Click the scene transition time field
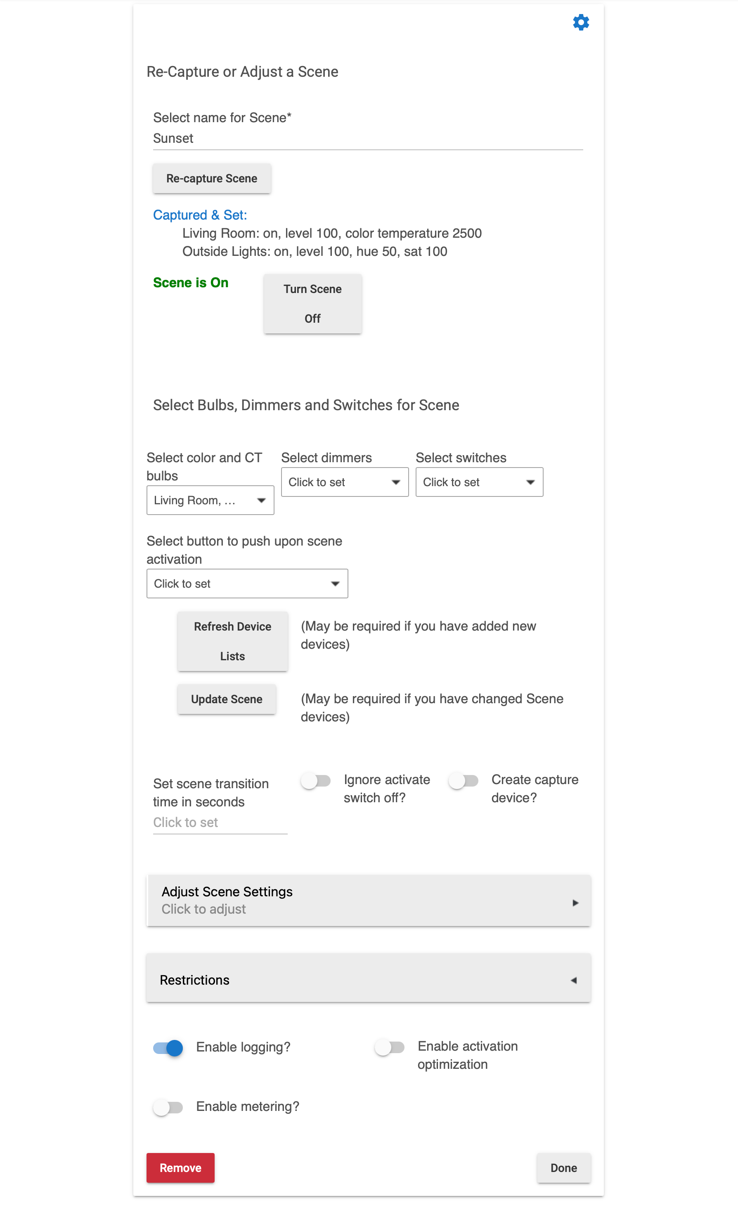This screenshot has height=1205, width=738. click(220, 822)
